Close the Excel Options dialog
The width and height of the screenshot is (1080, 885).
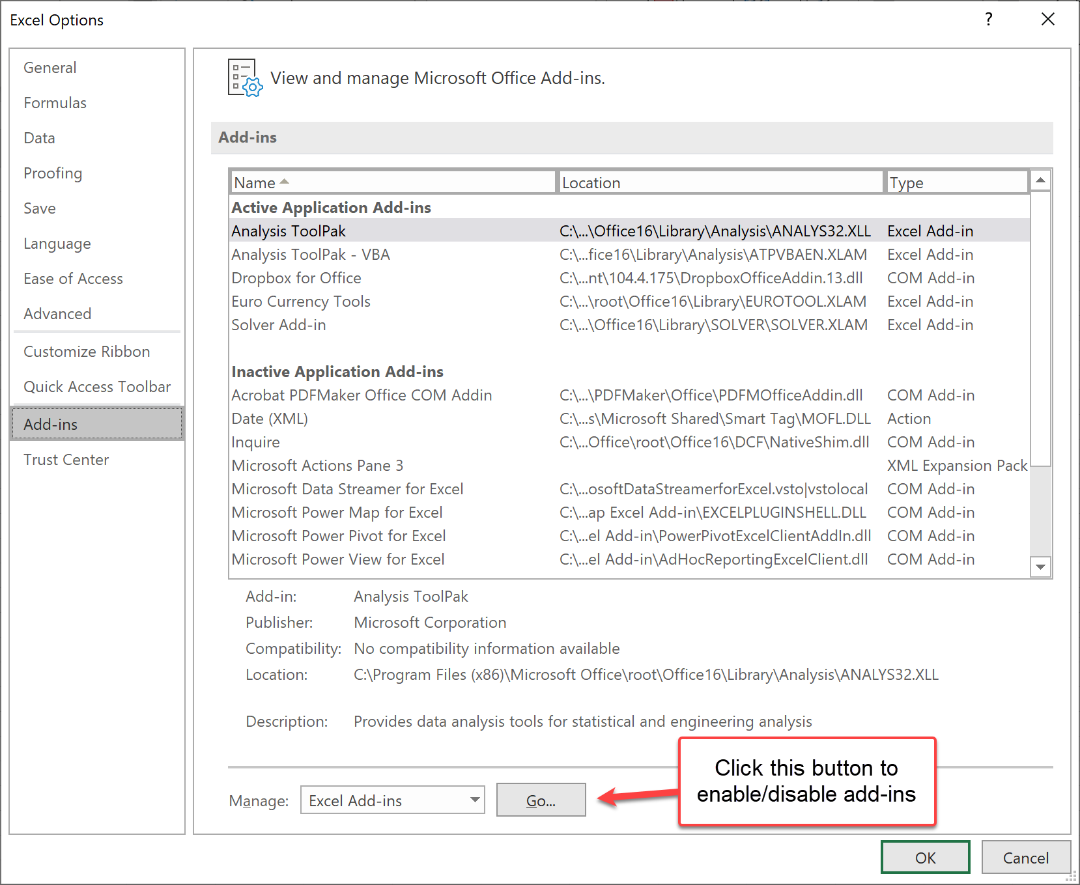1047,20
